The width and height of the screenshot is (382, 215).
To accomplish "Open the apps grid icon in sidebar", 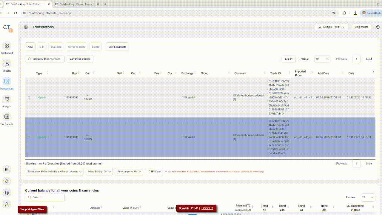I will (7, 170).
